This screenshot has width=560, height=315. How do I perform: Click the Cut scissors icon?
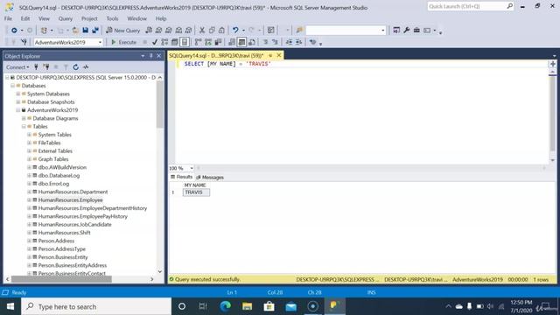coord(202,31)
